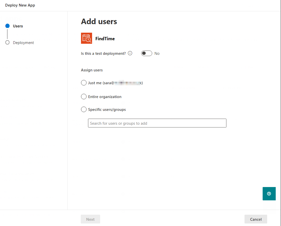Open the teal help question mark button

pos(269,194)
